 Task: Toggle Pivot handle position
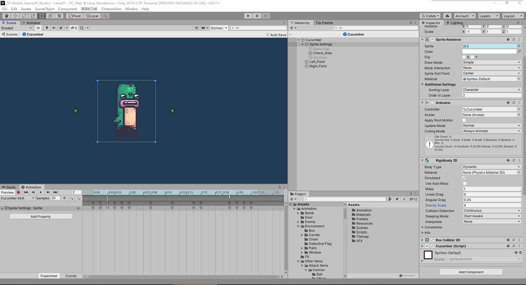(75, 16)
